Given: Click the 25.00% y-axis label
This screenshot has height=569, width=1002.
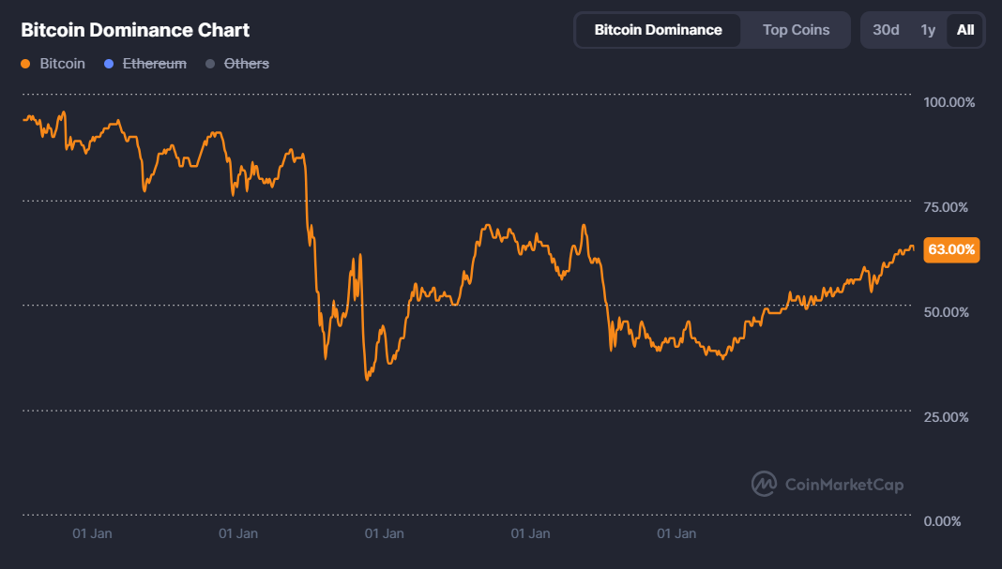Looking at the screenshot, I should tap(949, 416).
